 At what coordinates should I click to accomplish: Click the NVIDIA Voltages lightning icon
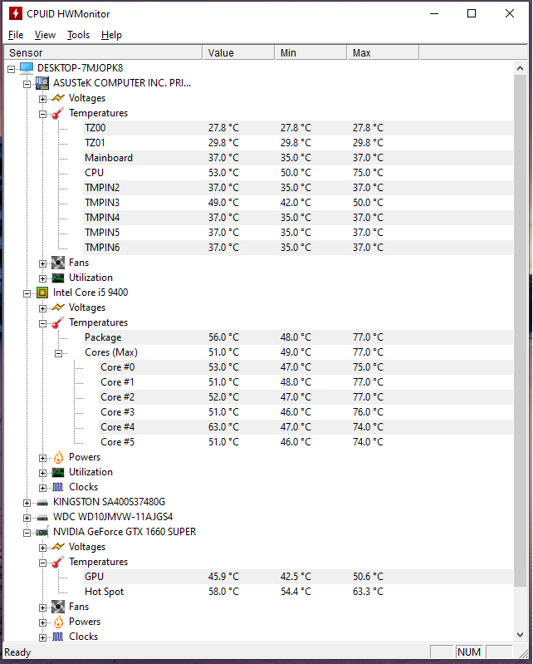pyautogui.click(x=58, y=547)
